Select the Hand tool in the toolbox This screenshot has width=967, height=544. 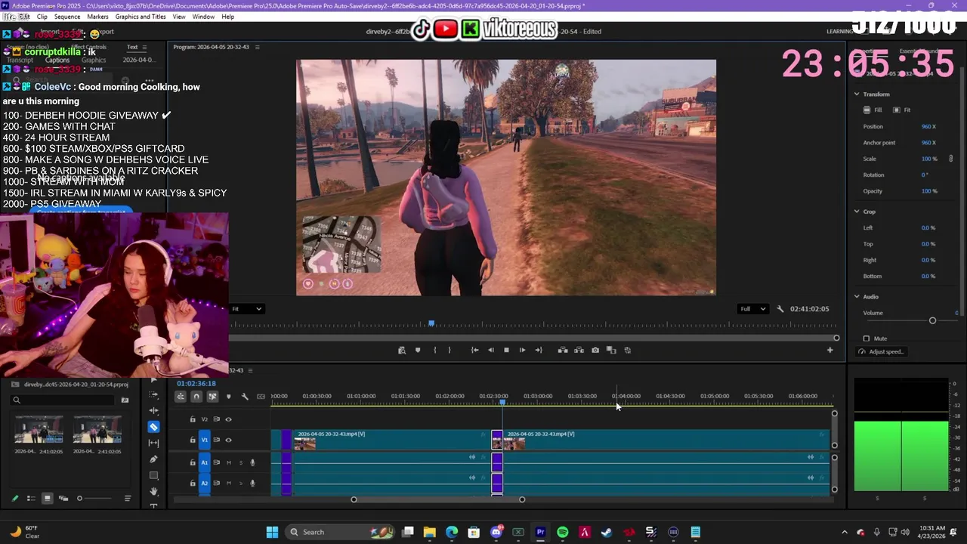click(154, 492)
